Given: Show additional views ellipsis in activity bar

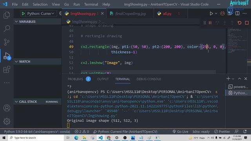Looking at the screenshot, I should pos(7,83).
